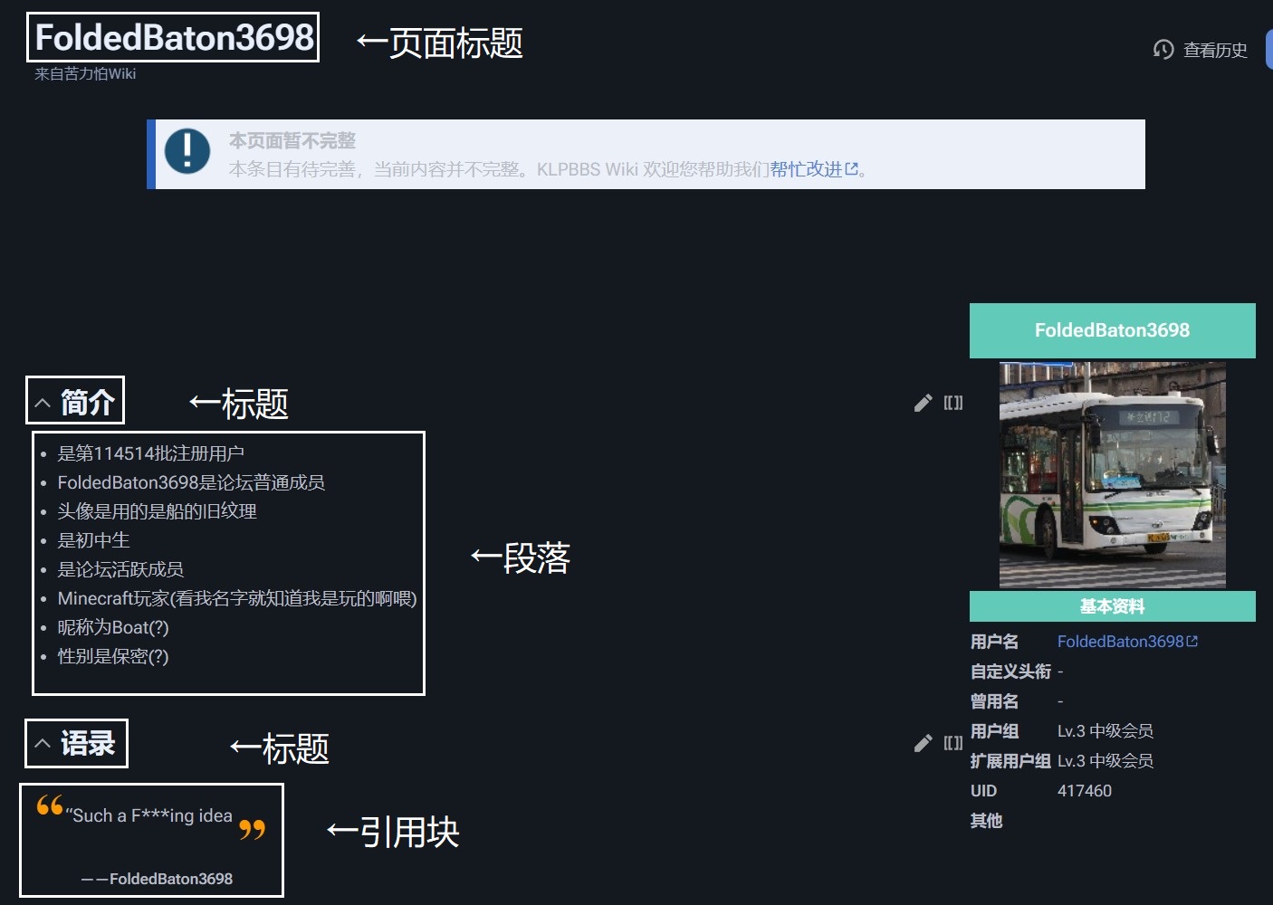This screenshot has height=905, width=1273.
Task: Click the quote text Such a F***ing idea
Action: pos(149,815)
